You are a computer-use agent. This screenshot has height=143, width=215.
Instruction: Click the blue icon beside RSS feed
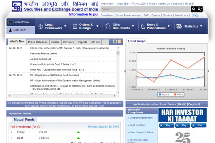click(x=115, y=42)
